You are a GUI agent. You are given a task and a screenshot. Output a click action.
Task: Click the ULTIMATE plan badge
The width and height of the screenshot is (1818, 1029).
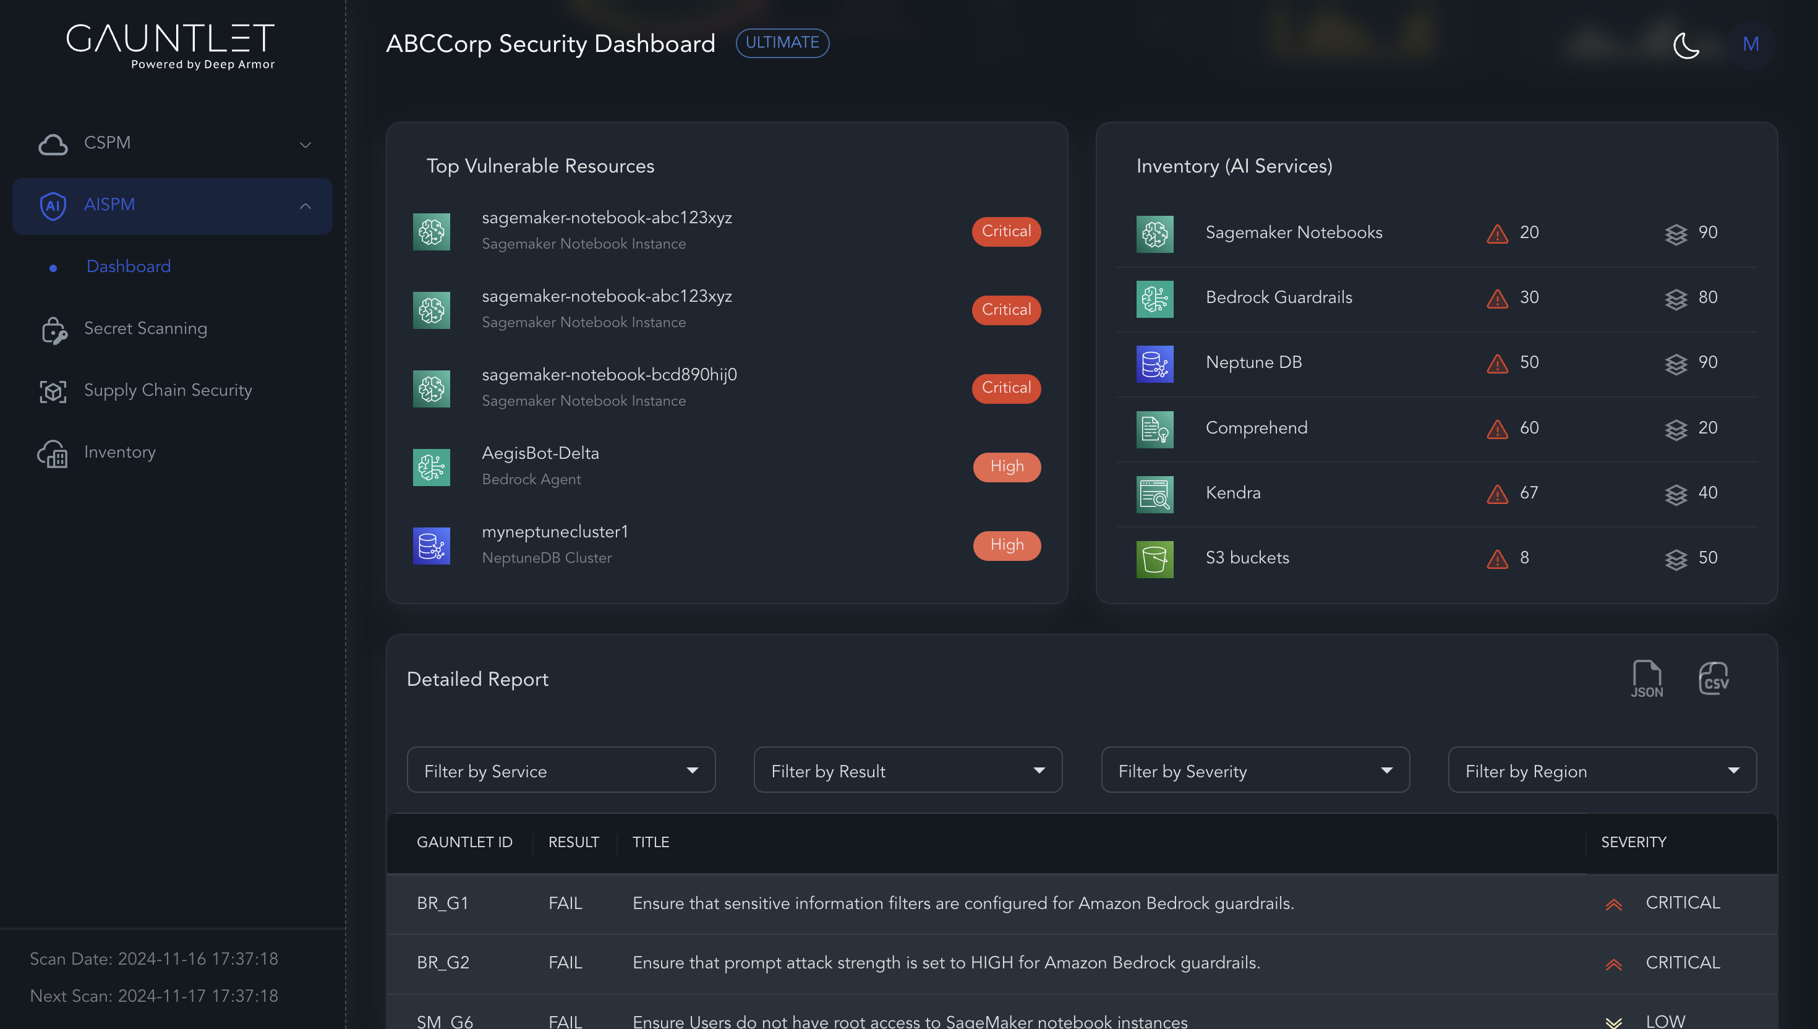(782, 43)
